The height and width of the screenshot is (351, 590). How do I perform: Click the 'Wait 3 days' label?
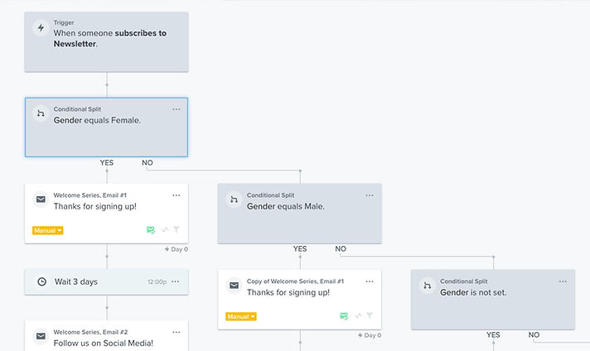tap(76, 281)
